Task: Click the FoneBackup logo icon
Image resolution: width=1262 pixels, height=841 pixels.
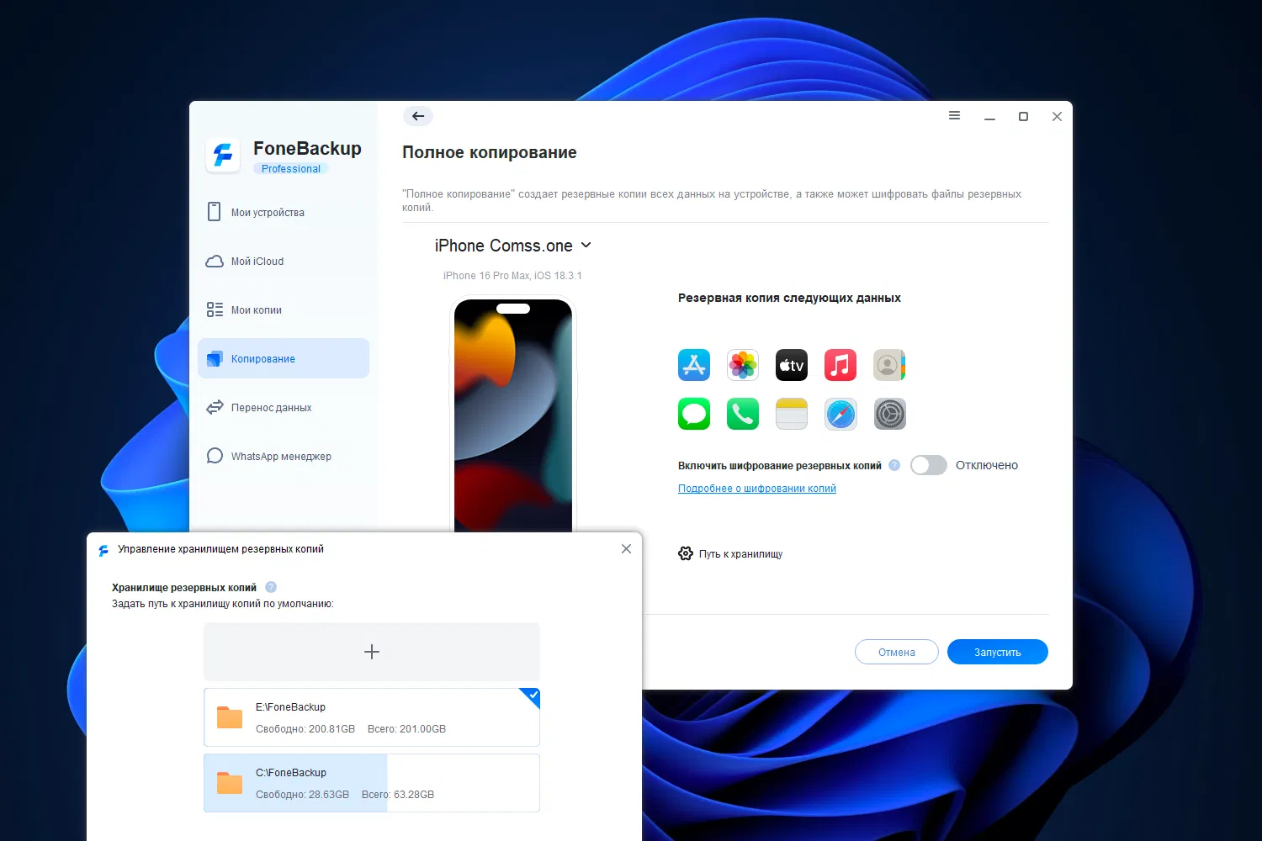Action: (x=223, y=156)
